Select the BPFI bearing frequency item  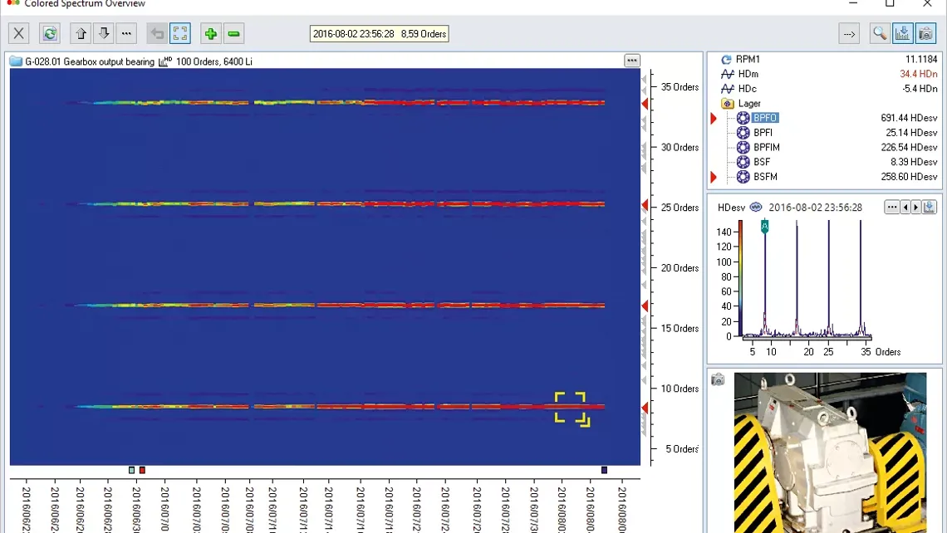coord(763,133)
